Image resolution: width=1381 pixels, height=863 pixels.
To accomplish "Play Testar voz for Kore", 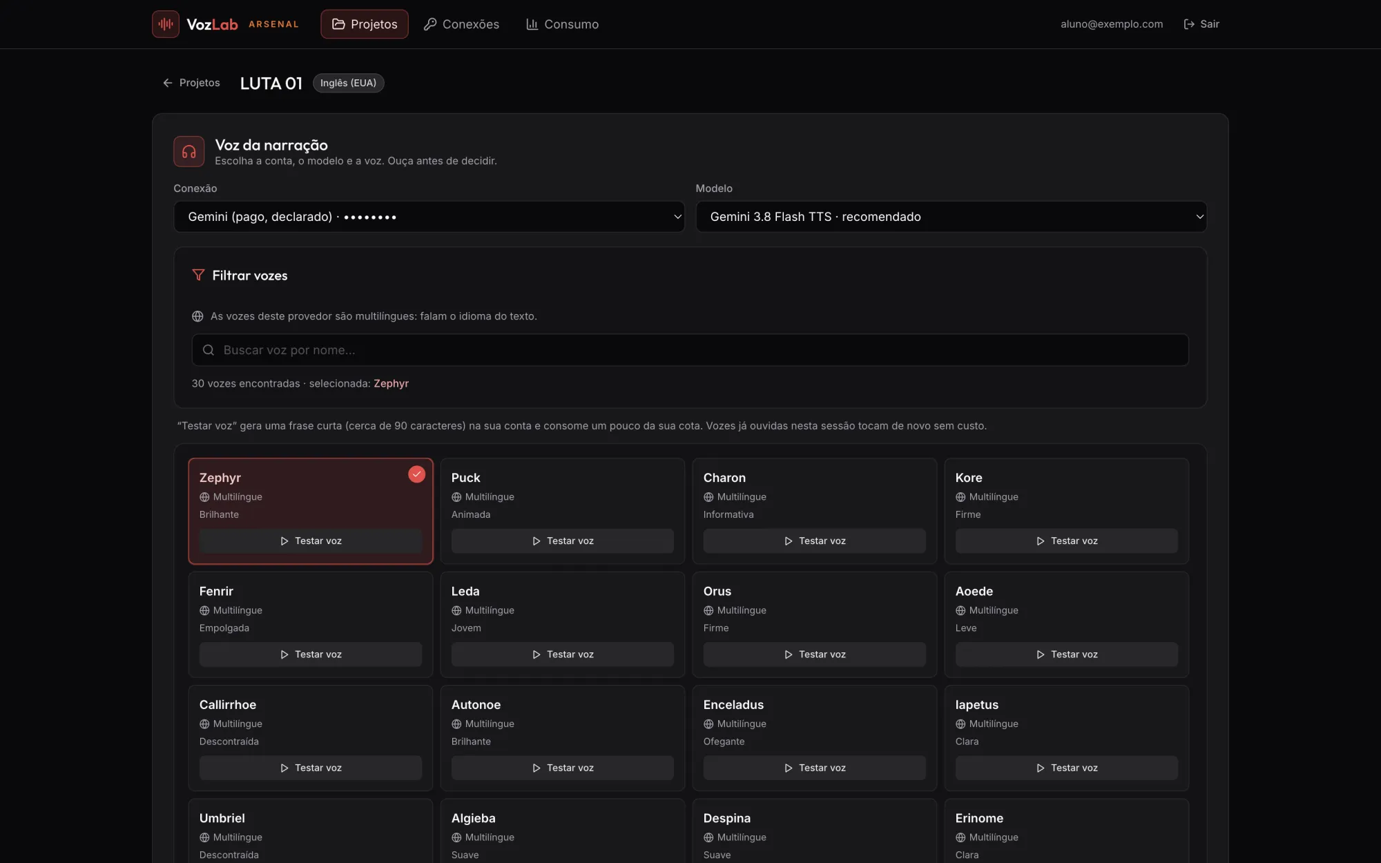I will 1066,541.
